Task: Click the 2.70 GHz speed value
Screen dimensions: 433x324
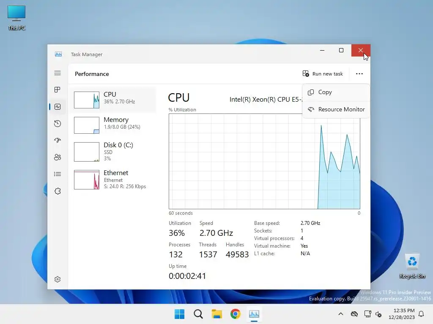Action: pos(216,233)
